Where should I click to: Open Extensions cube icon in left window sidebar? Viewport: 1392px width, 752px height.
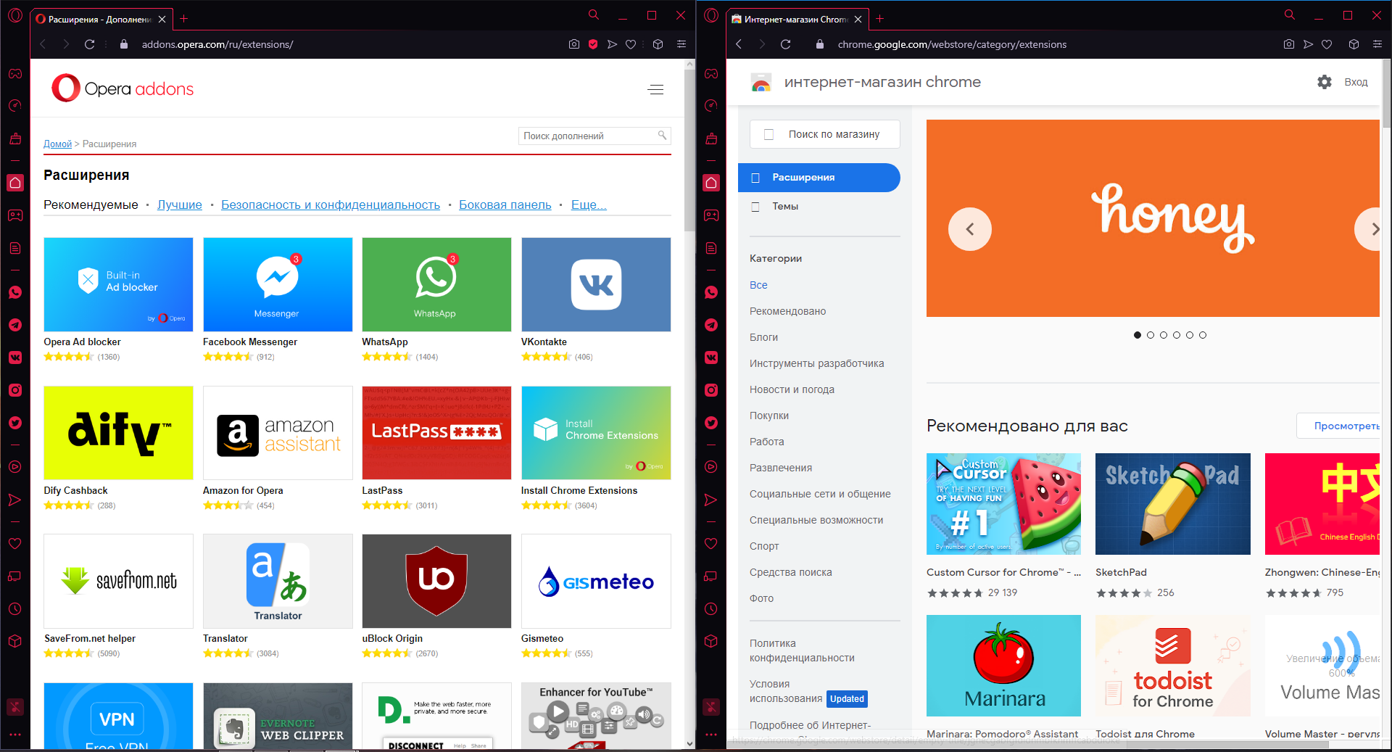click(x=15, y=642)
